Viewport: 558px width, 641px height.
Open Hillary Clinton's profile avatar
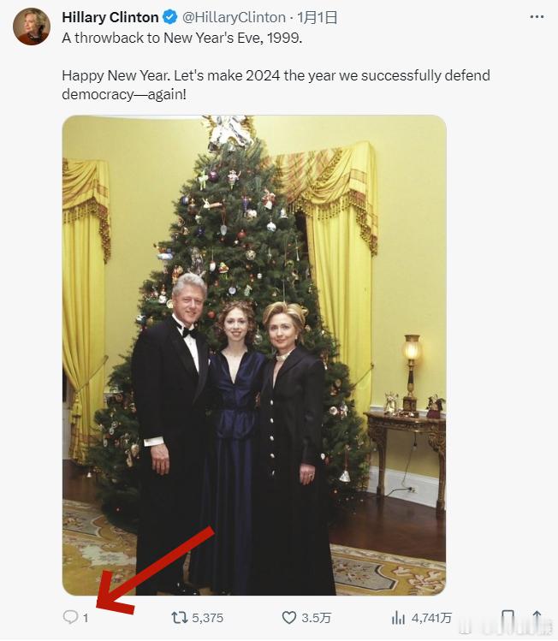32,27
